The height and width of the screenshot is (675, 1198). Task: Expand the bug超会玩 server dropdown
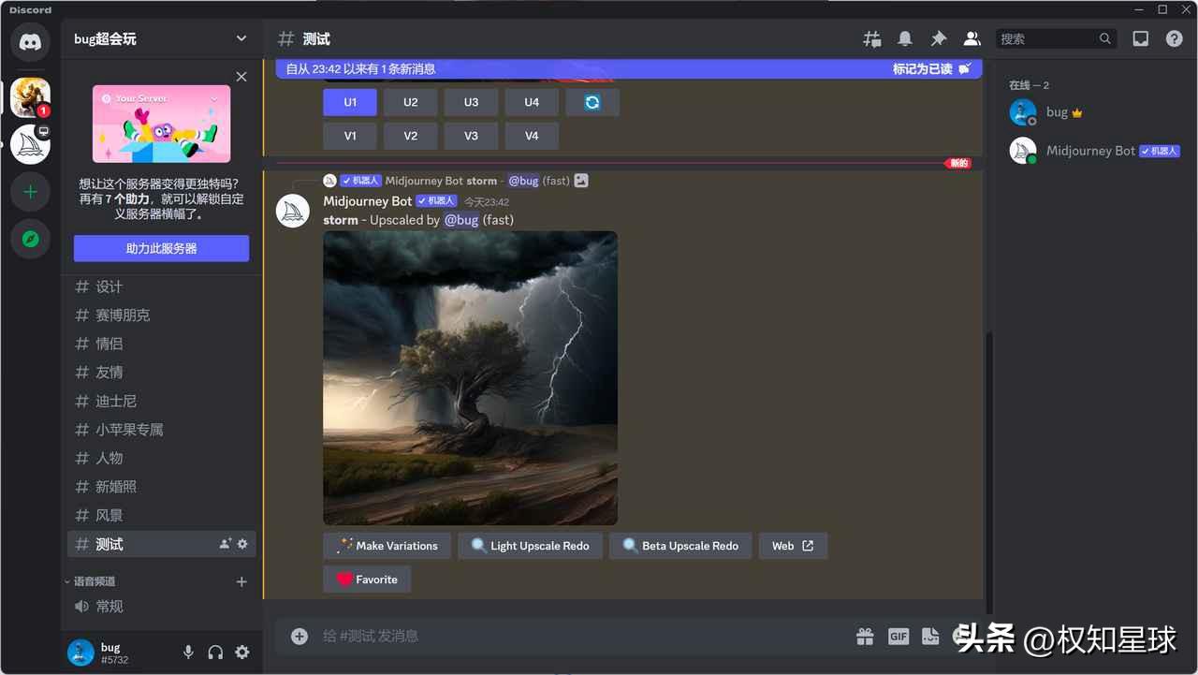[x=241, y=38]
